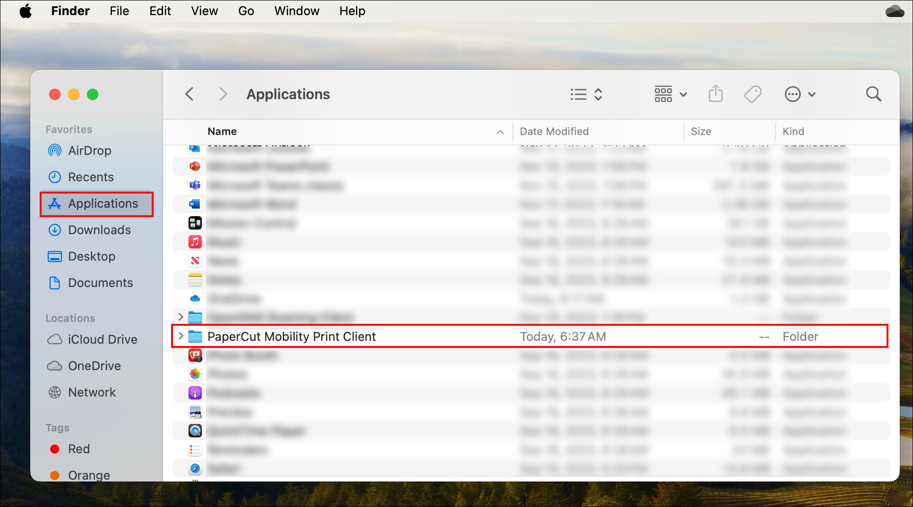The image size is (913, 507).
Task: Click the Podcasts app icon
Action: click(x=195, y=393)
